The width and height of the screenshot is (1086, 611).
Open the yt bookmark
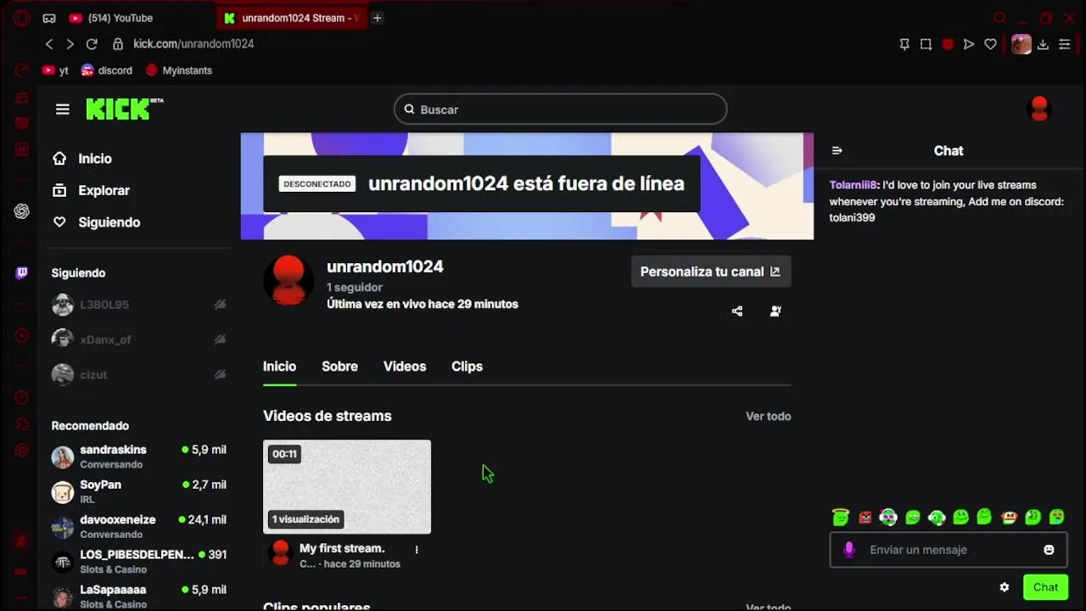55,70
